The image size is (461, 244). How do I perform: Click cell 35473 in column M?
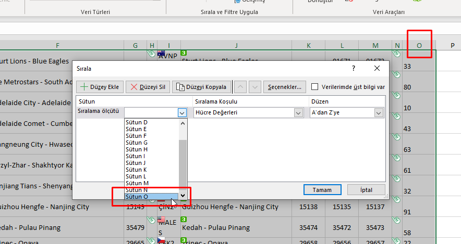(375, 227)
